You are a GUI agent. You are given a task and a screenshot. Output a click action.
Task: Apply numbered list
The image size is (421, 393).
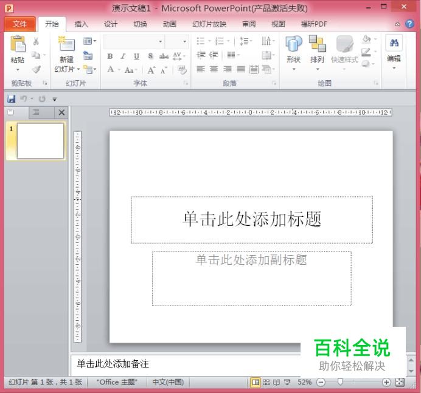click(220, 41)
